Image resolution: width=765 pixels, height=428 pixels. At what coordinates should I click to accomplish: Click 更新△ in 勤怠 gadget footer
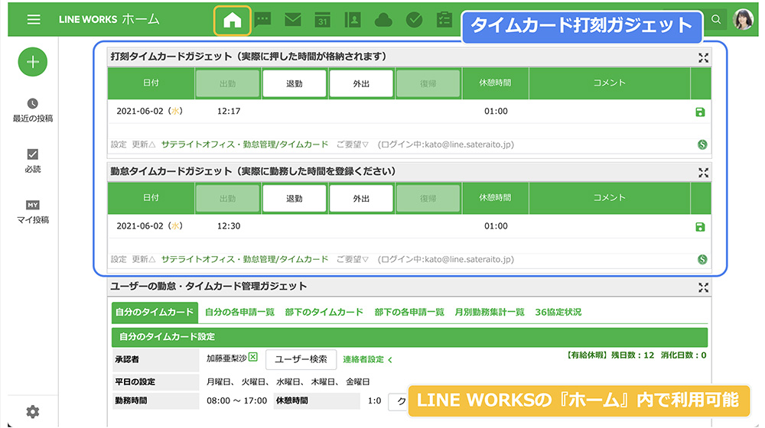tap(144, 259)
